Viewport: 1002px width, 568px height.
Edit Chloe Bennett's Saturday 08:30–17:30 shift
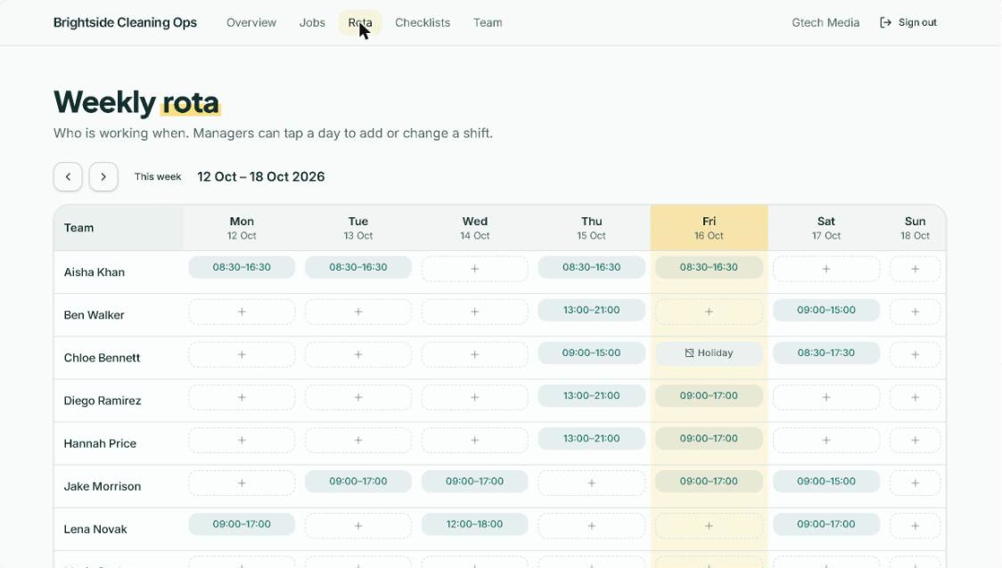click(826, 353)
